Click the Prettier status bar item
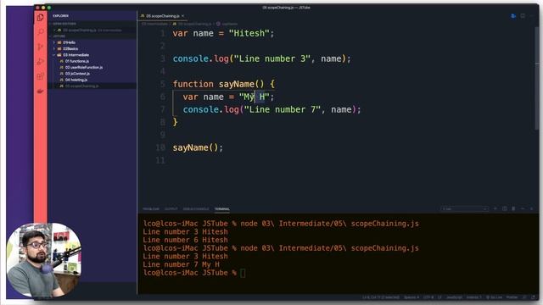Screen dimensions: 543x305 click(512, 297)
